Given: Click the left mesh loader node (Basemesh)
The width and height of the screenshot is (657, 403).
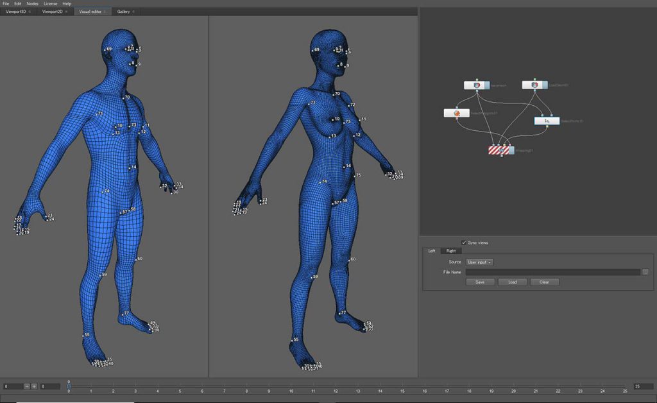Looking at the screenshot, I should [x=476, y=85].
